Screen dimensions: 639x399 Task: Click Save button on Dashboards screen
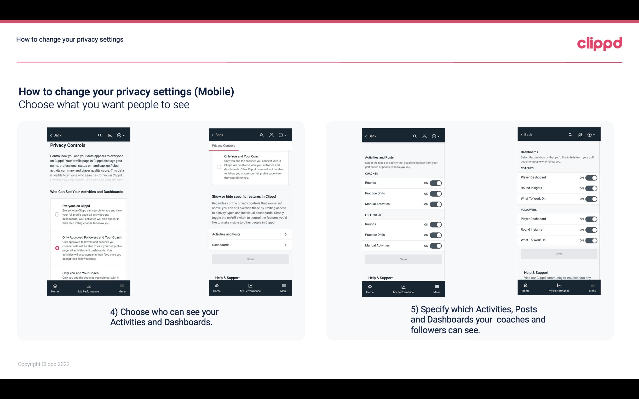[x=559, y=254]
